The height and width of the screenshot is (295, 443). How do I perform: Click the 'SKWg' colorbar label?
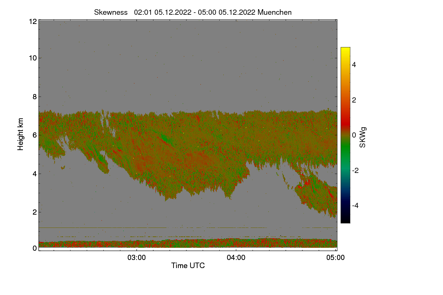click(363, 138)
